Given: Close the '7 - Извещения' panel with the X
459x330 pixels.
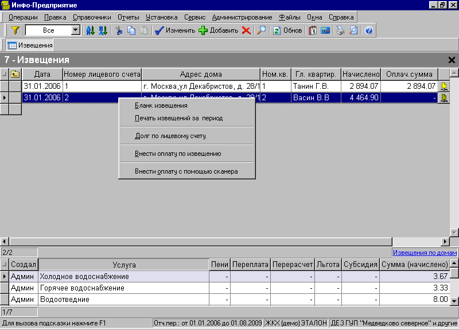Looking at the screenshot, I should (452, 60).
